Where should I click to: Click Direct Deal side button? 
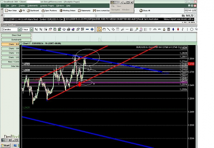[x=16, y=35]
